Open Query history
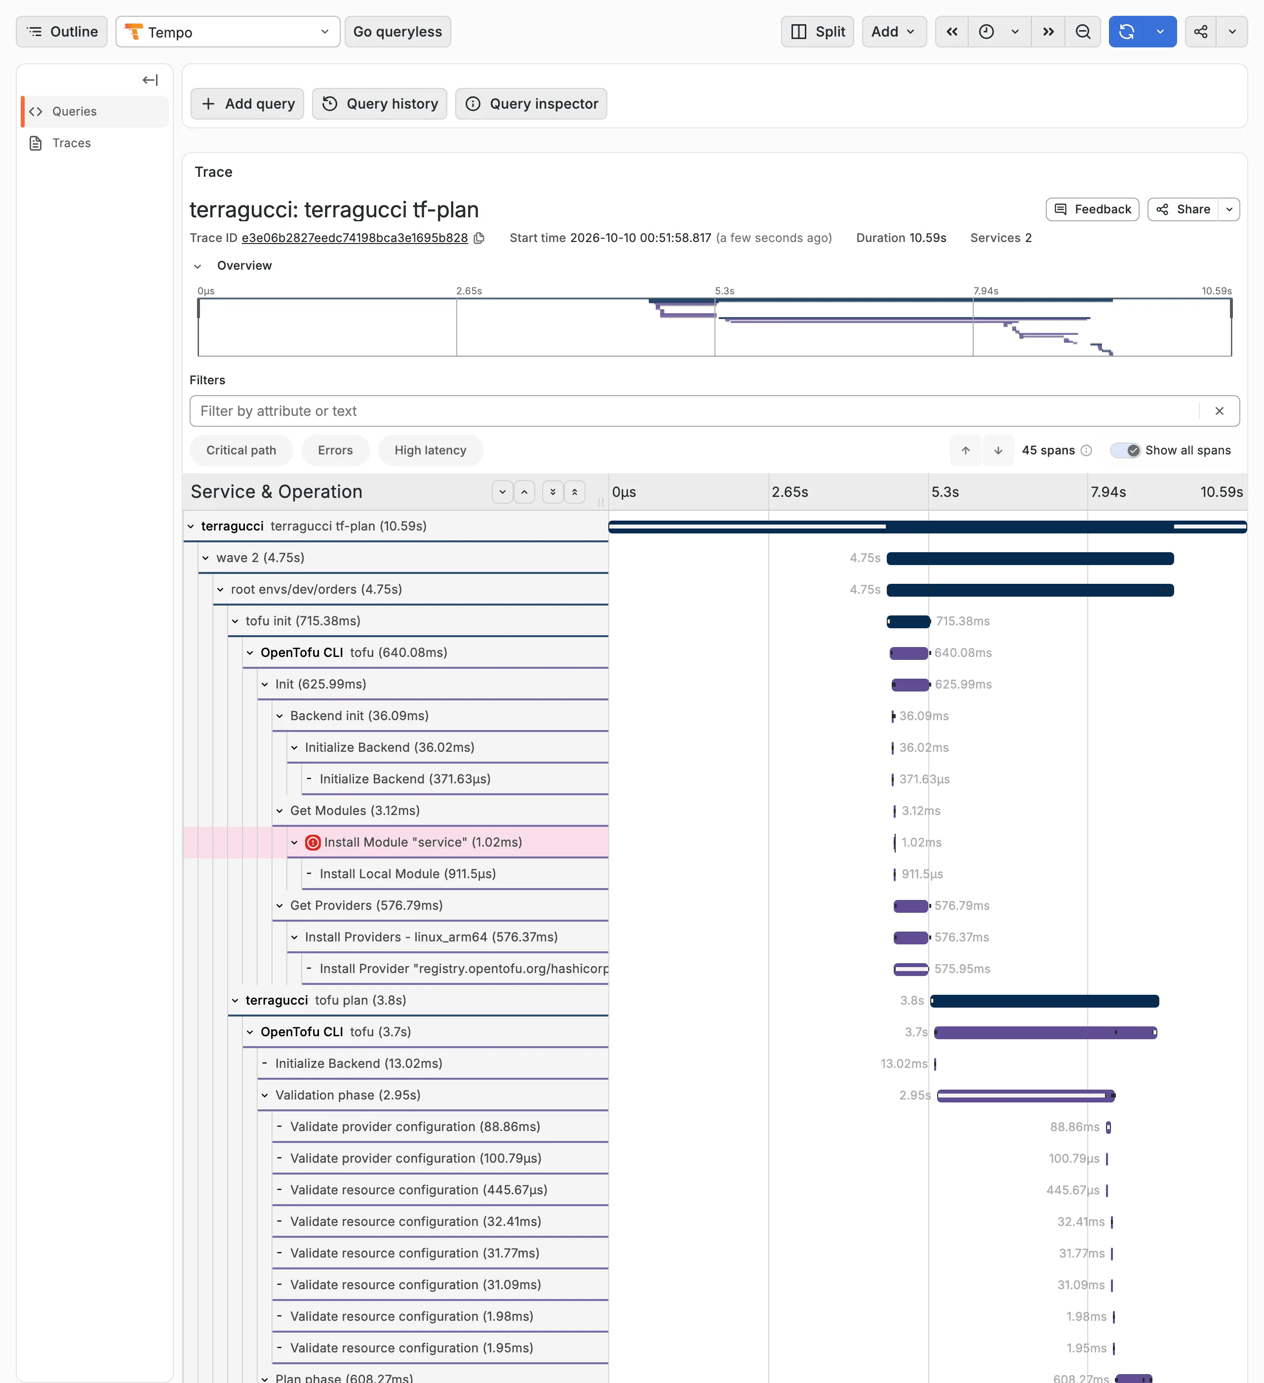 (x=380, y=104)
